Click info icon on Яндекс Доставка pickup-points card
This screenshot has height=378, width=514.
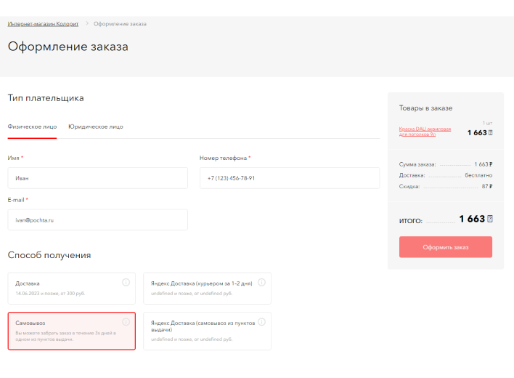click(x=261, y=321)
